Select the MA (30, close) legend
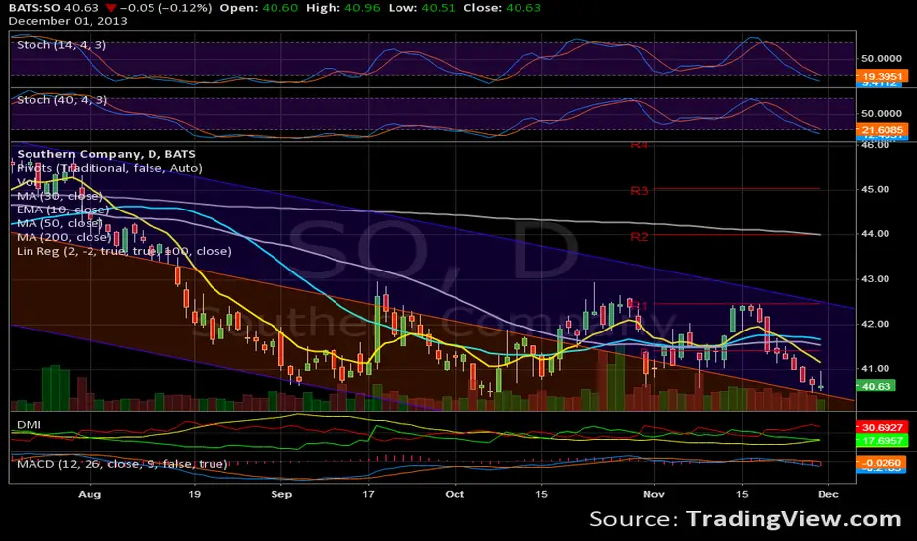 point(60,196)
